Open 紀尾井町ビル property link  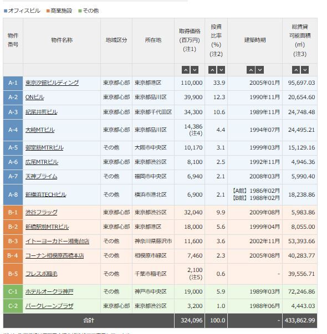coord(42,112)
